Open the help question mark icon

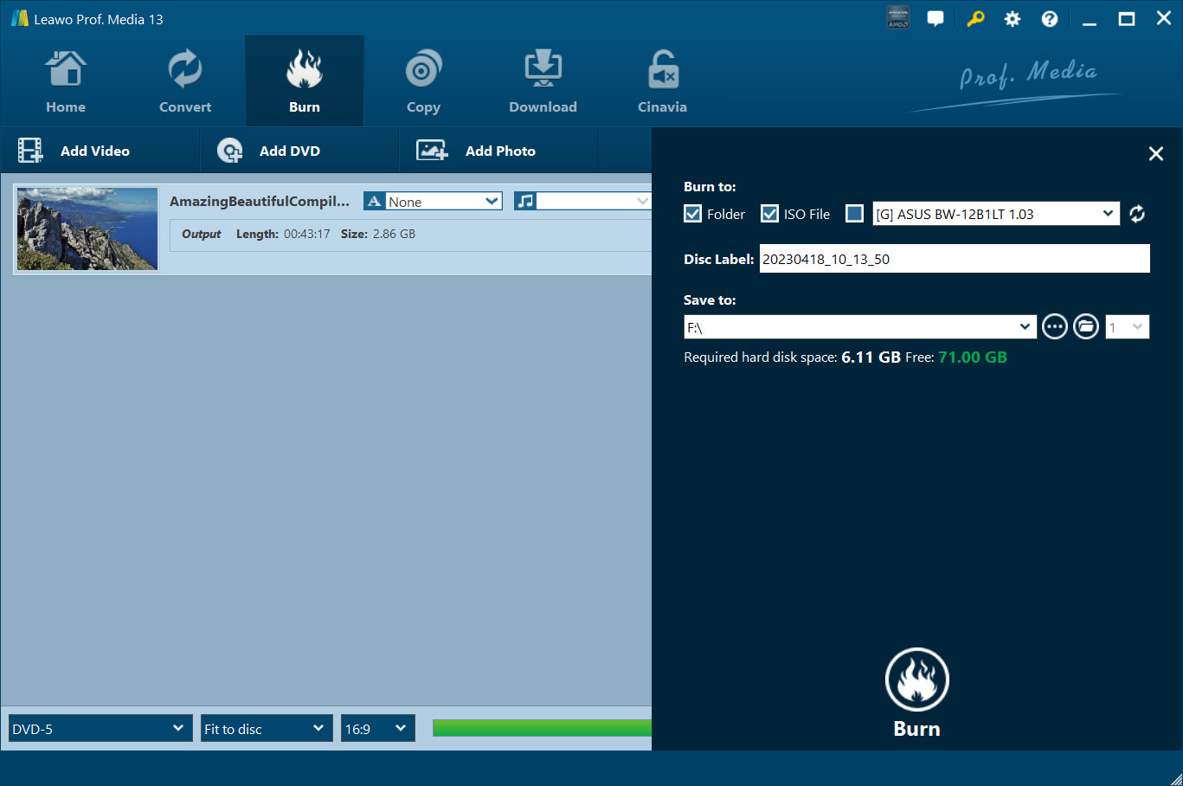coord(1049,19)
